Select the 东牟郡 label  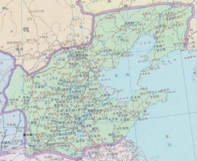[x=155, y=97]
